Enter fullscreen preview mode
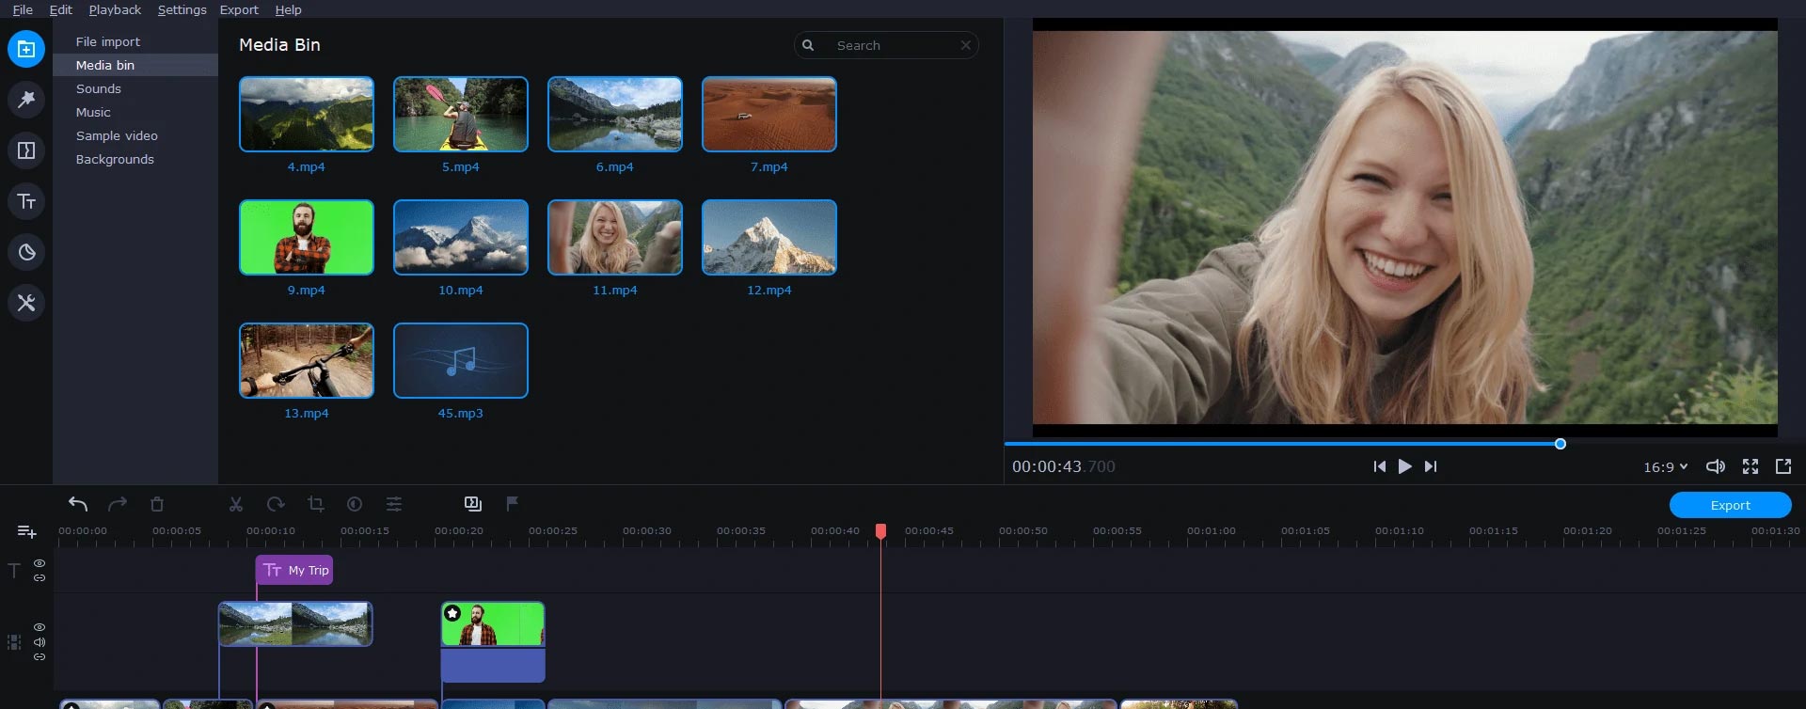Viewport: 1806px width, 709px height. [1751, 466]
